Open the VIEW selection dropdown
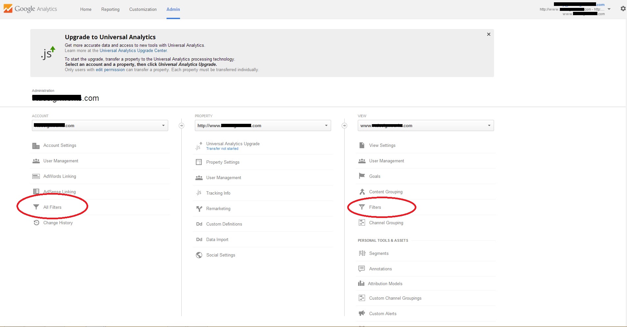627x327 pixels. tap(426, 125)
